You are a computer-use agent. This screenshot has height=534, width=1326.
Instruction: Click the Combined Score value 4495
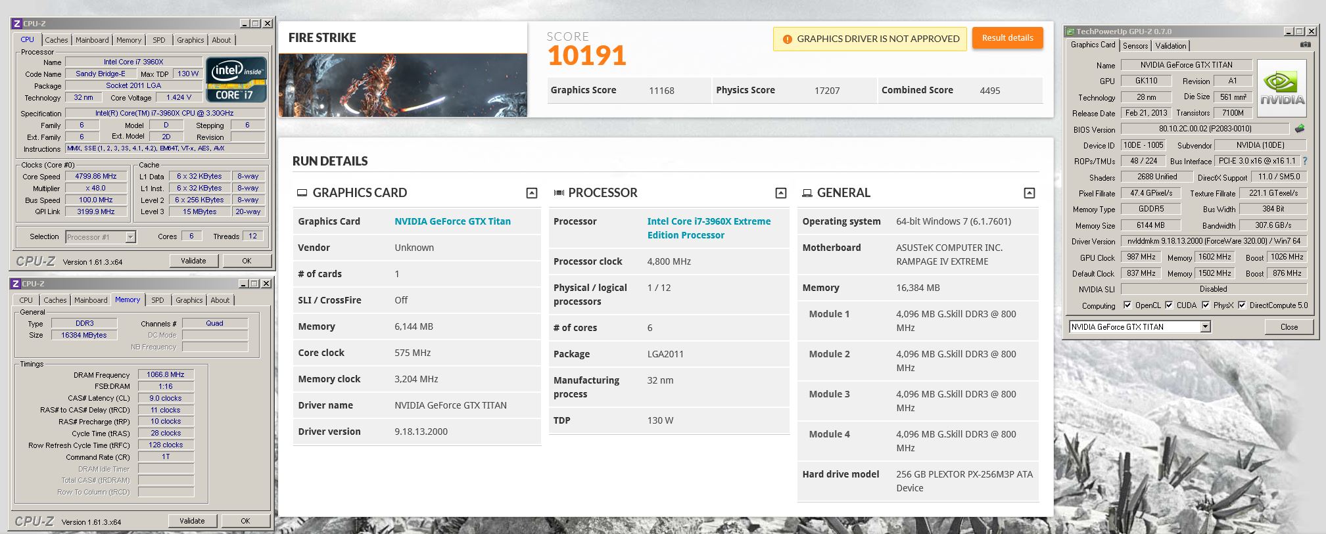click(x=990, y=91)
